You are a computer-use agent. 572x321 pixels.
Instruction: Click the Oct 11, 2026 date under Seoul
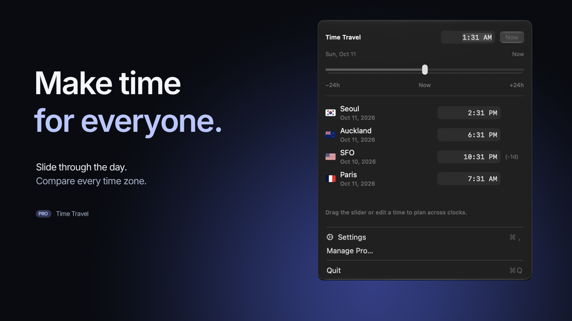coord(358,118)
